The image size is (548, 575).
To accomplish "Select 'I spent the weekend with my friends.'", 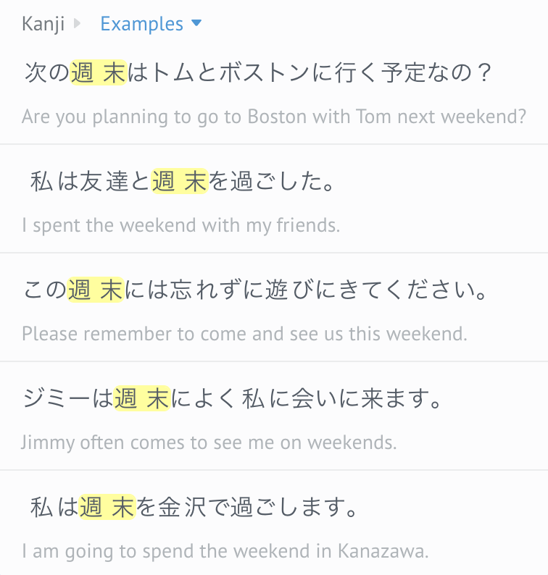I will [180, 225].
